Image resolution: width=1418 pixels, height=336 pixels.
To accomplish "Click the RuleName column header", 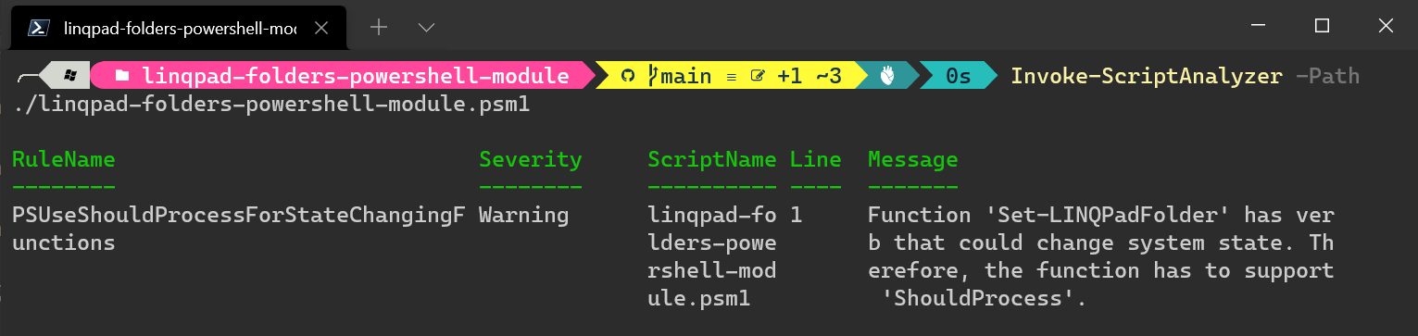I will [x=64, y=159].
